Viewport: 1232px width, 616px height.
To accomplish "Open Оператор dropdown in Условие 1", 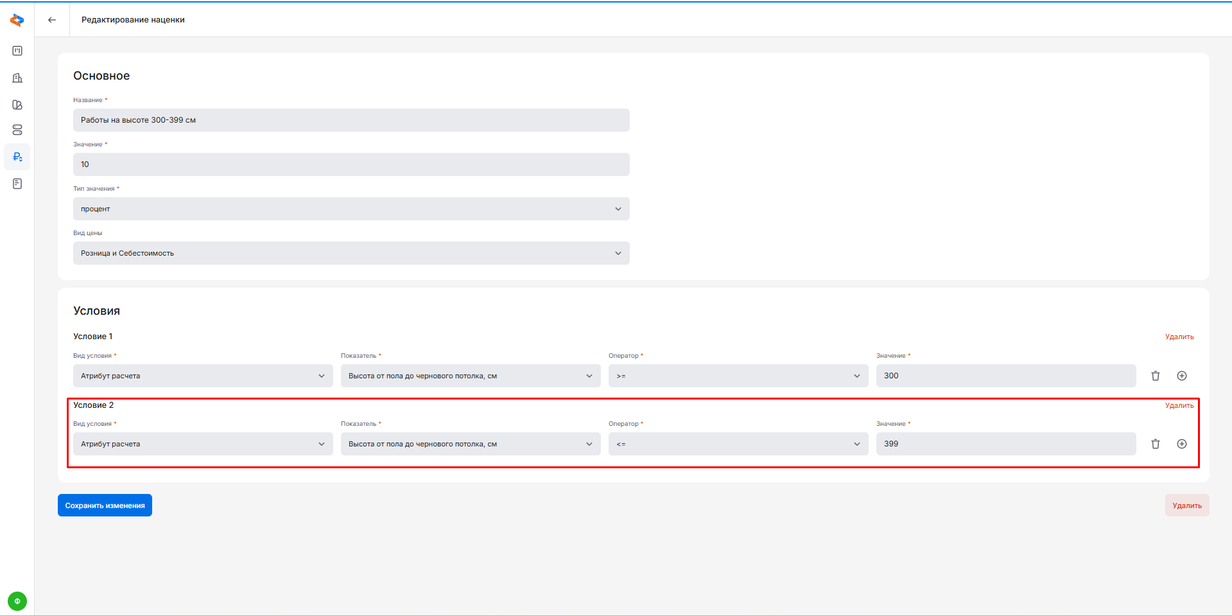I will [738, 376].
